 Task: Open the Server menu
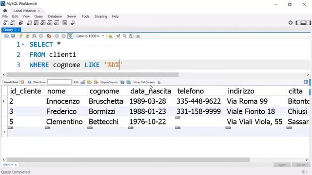tap(72, 16)
